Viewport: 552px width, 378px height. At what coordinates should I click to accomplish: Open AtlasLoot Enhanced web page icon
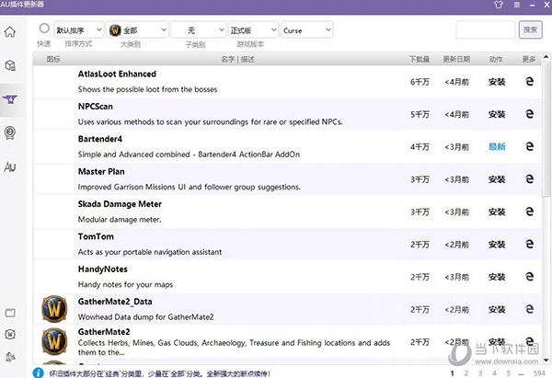click(529, 82)
